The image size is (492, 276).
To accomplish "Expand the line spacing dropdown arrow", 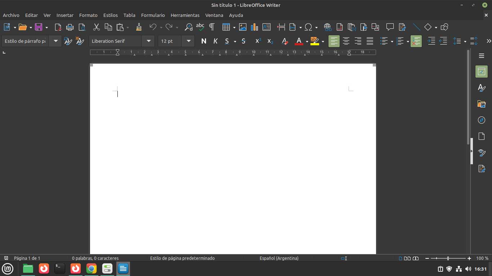I will [465, 41].
